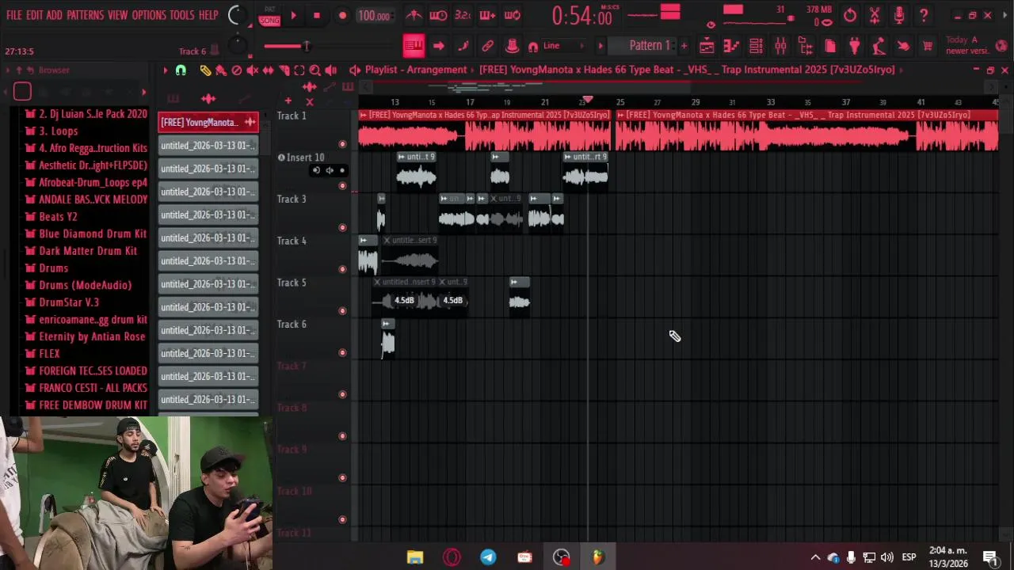This screenshot has height=570, width=1014.
Task: Open the clip menu of the second [FREE] clip
Action: click(x=621, y=115)
